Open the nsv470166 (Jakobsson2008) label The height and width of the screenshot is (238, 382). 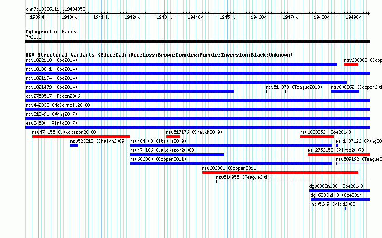(162, 150)
